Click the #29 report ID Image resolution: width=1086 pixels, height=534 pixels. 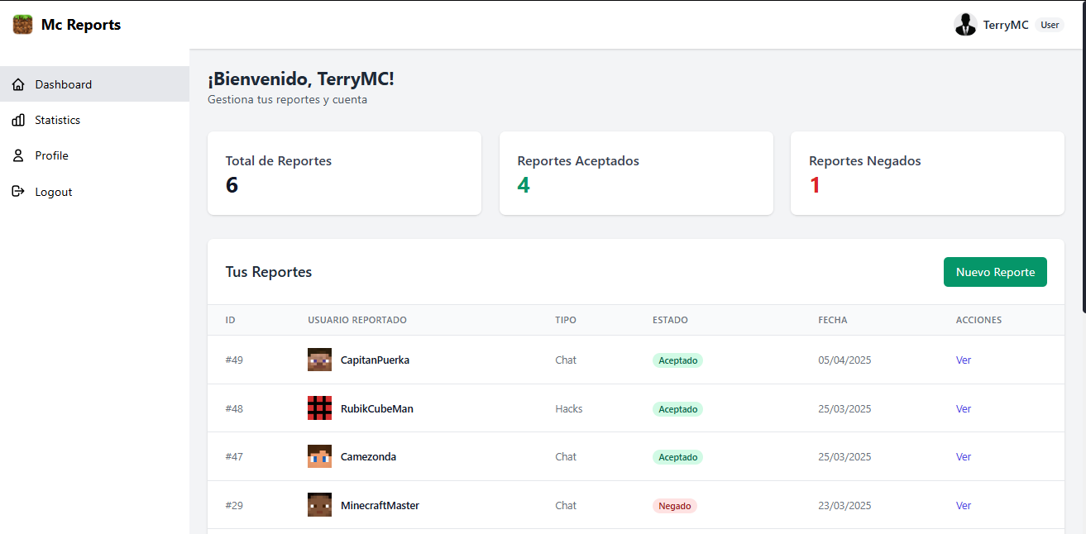click(x=234, y=505)
